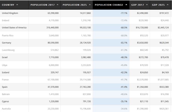Click the Ireland country cell
Viewport: 172px width, 112px height.
point(6,20)
